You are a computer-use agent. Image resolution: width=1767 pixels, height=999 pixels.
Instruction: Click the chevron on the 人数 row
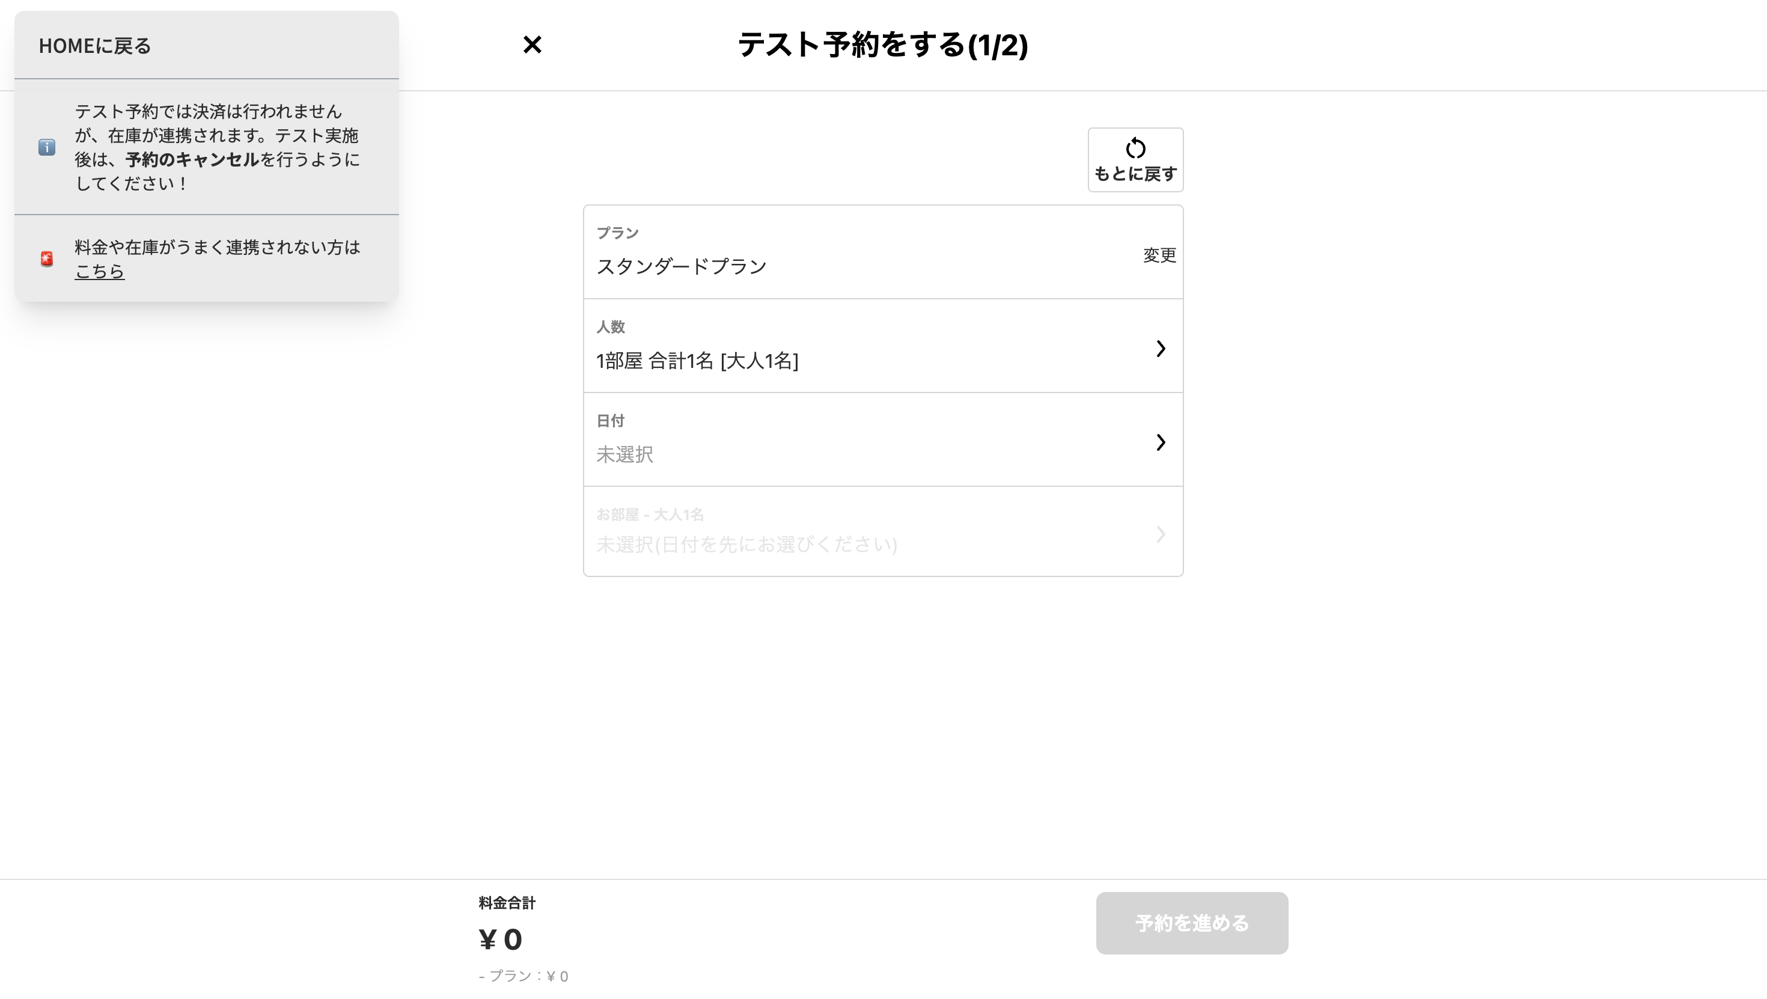(x=1161, y=349)
